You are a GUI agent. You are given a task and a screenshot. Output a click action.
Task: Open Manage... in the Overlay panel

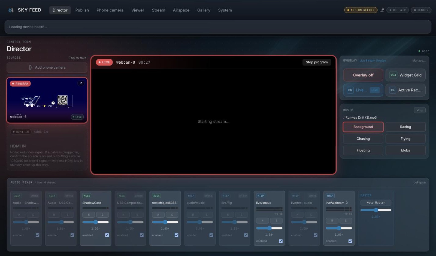pos(419,61)
